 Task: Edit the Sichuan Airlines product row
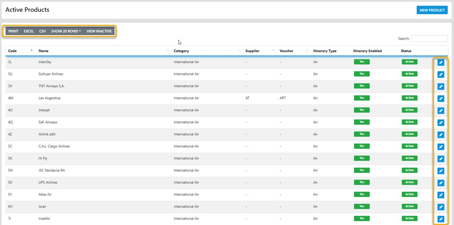pos(441,74)
